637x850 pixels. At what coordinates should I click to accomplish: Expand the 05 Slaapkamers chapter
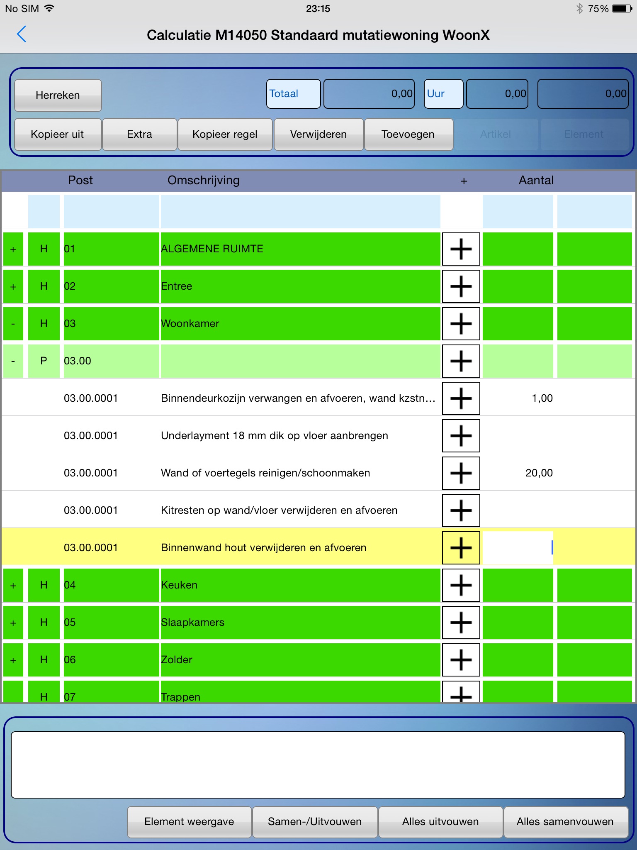point(13,623)
